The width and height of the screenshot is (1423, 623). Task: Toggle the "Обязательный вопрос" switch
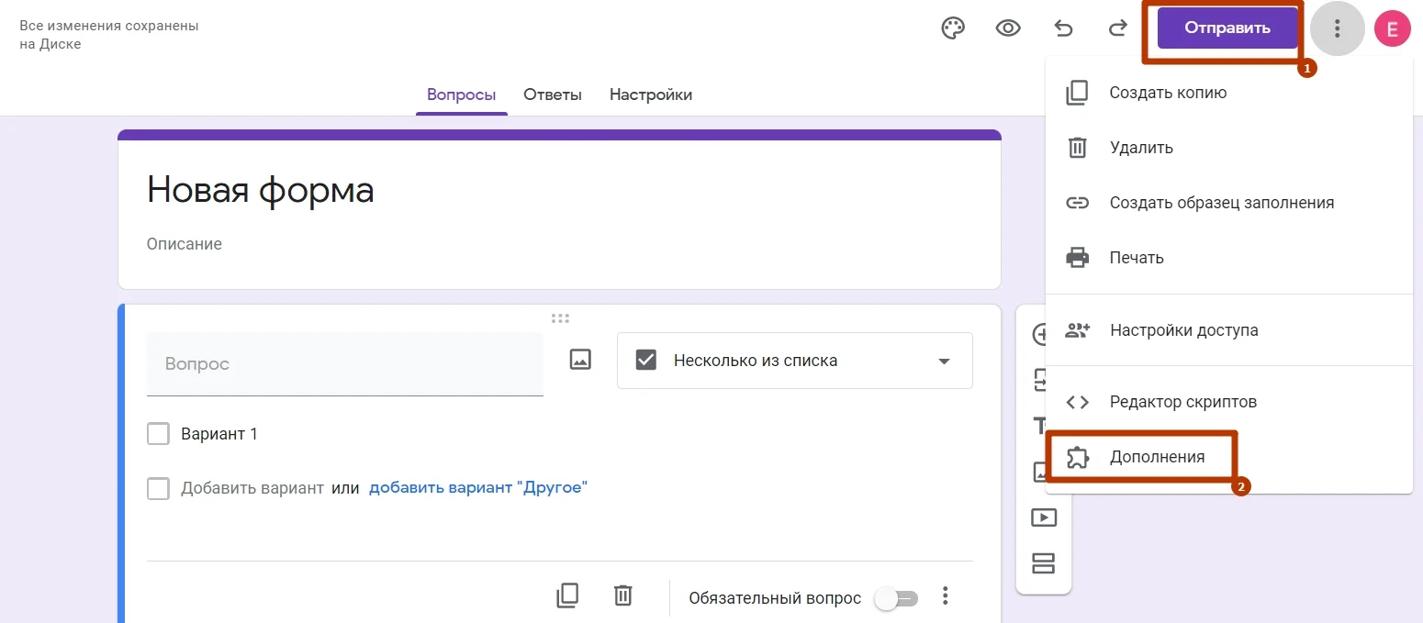(x=895, y=598)
